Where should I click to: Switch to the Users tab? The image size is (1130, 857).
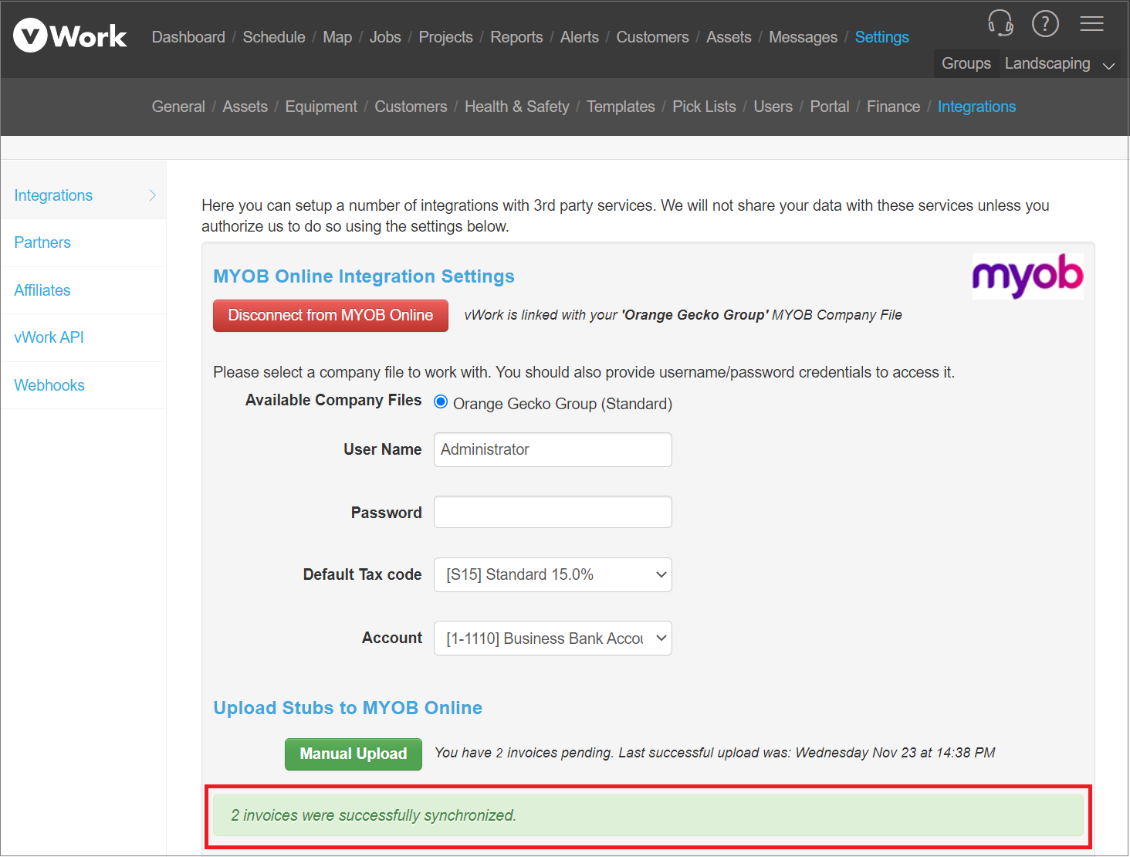[x=773, y=107]
